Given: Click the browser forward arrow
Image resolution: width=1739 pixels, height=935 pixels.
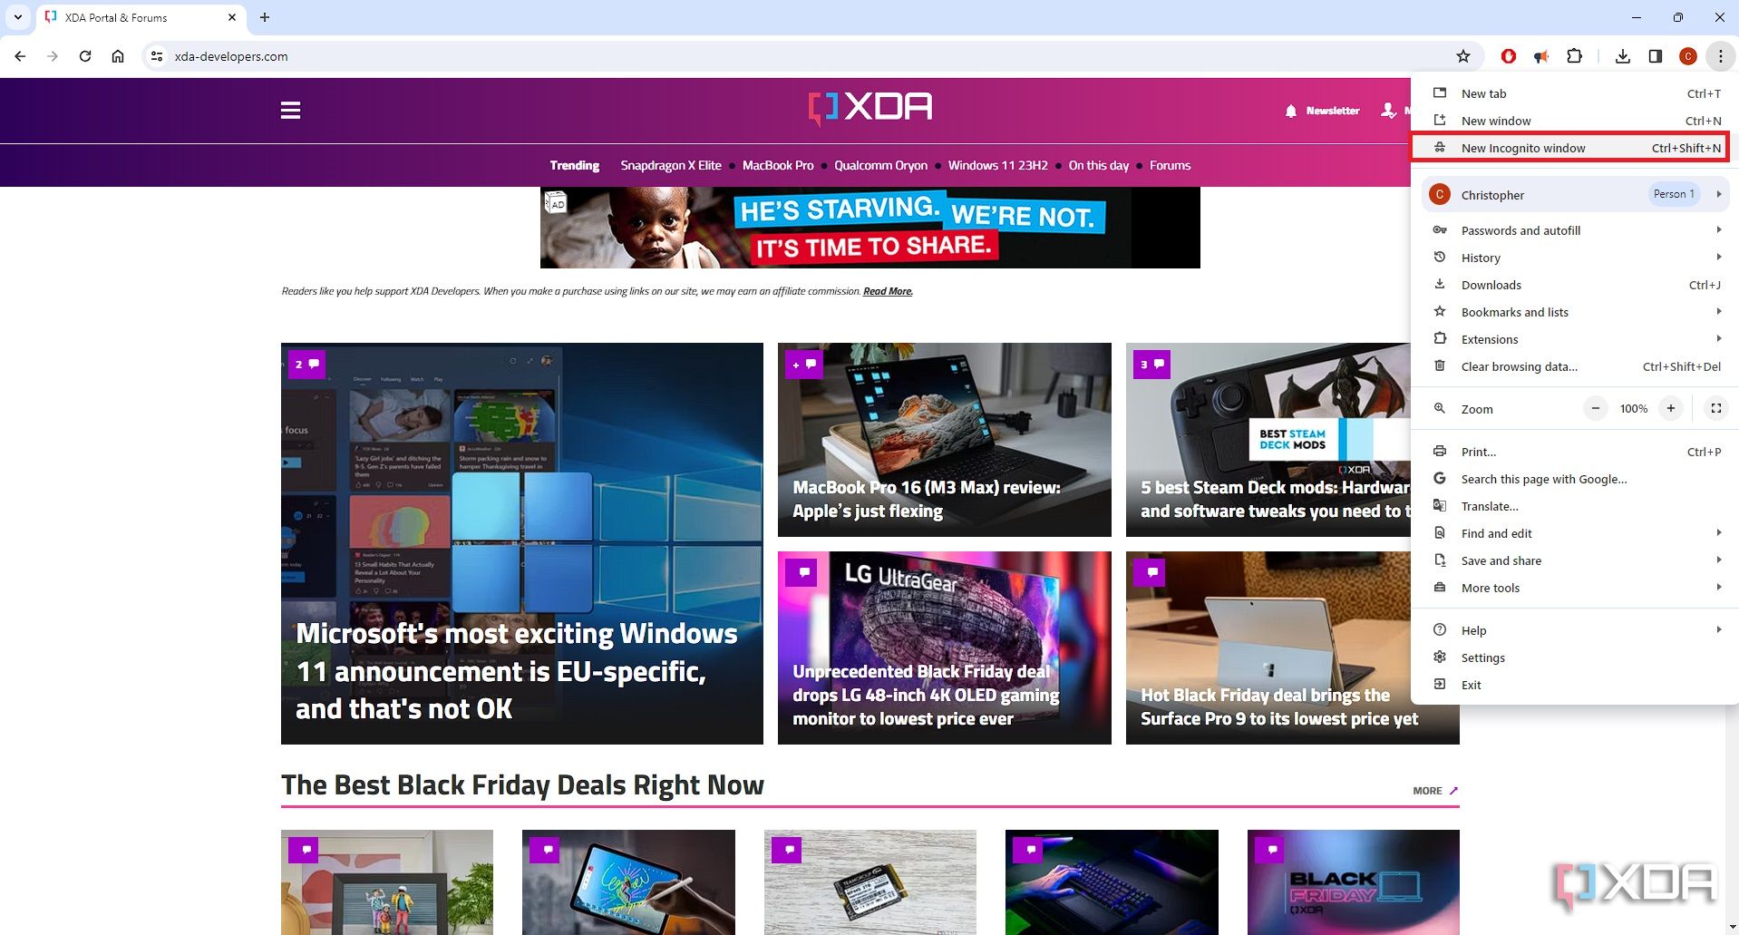Looking at the screenshot, I should (53, 56).
